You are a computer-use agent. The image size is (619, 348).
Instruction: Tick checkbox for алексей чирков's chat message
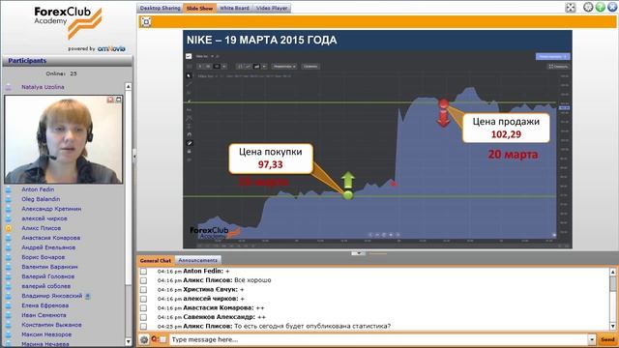144,299
